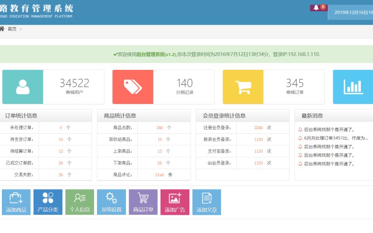Open 系统设置 shortcut tile

pyautogui.click(x=111, y=202)
